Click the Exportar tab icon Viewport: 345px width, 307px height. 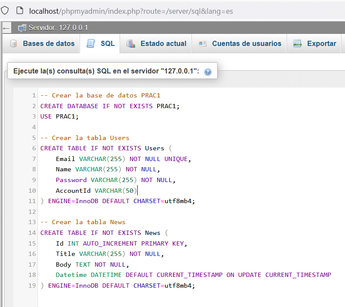[298, 43]
